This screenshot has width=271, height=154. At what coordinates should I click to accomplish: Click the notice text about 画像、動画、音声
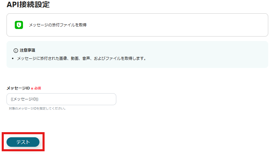(x=82, y=58)
